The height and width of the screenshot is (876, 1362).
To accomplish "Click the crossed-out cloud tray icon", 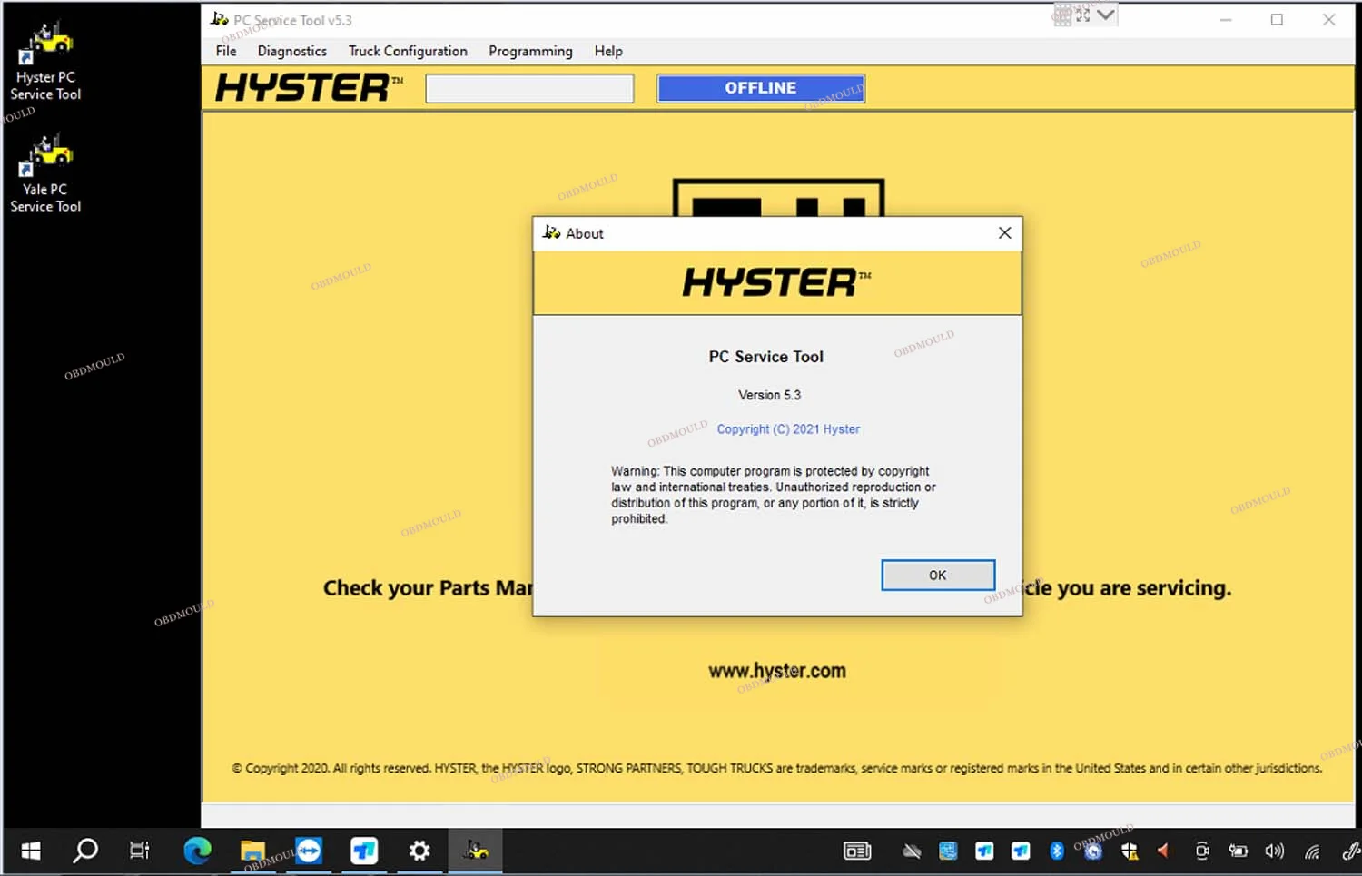I will pyautogui.click(x=912, y=851).
